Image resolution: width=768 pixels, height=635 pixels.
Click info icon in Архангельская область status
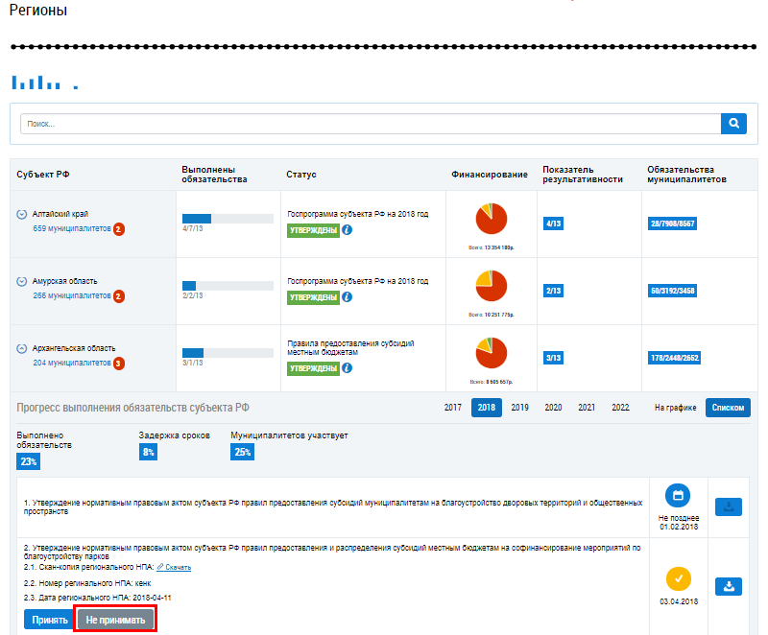click(348, 368)
